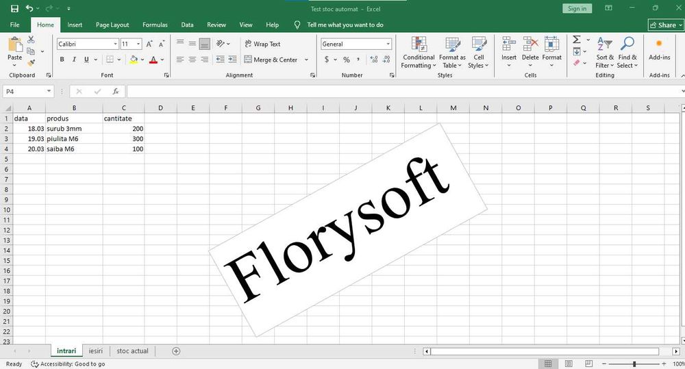Click the Clear eraser icon
Viewport: 685px width, 369px height.
(x=577, y=63)
